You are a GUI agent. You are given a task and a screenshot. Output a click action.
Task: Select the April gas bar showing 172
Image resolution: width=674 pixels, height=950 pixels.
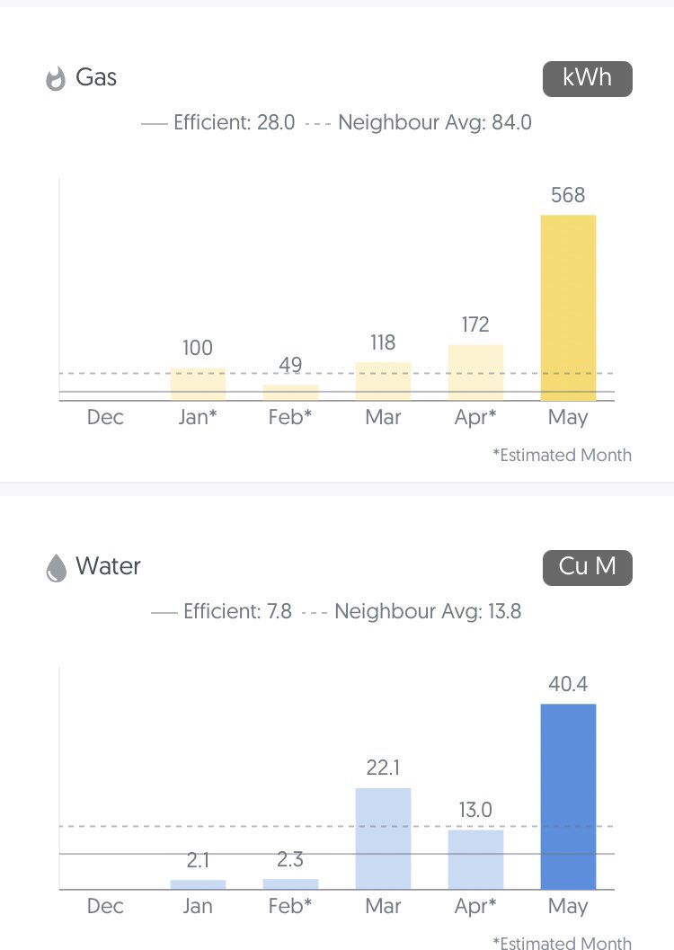pos(475,372)
